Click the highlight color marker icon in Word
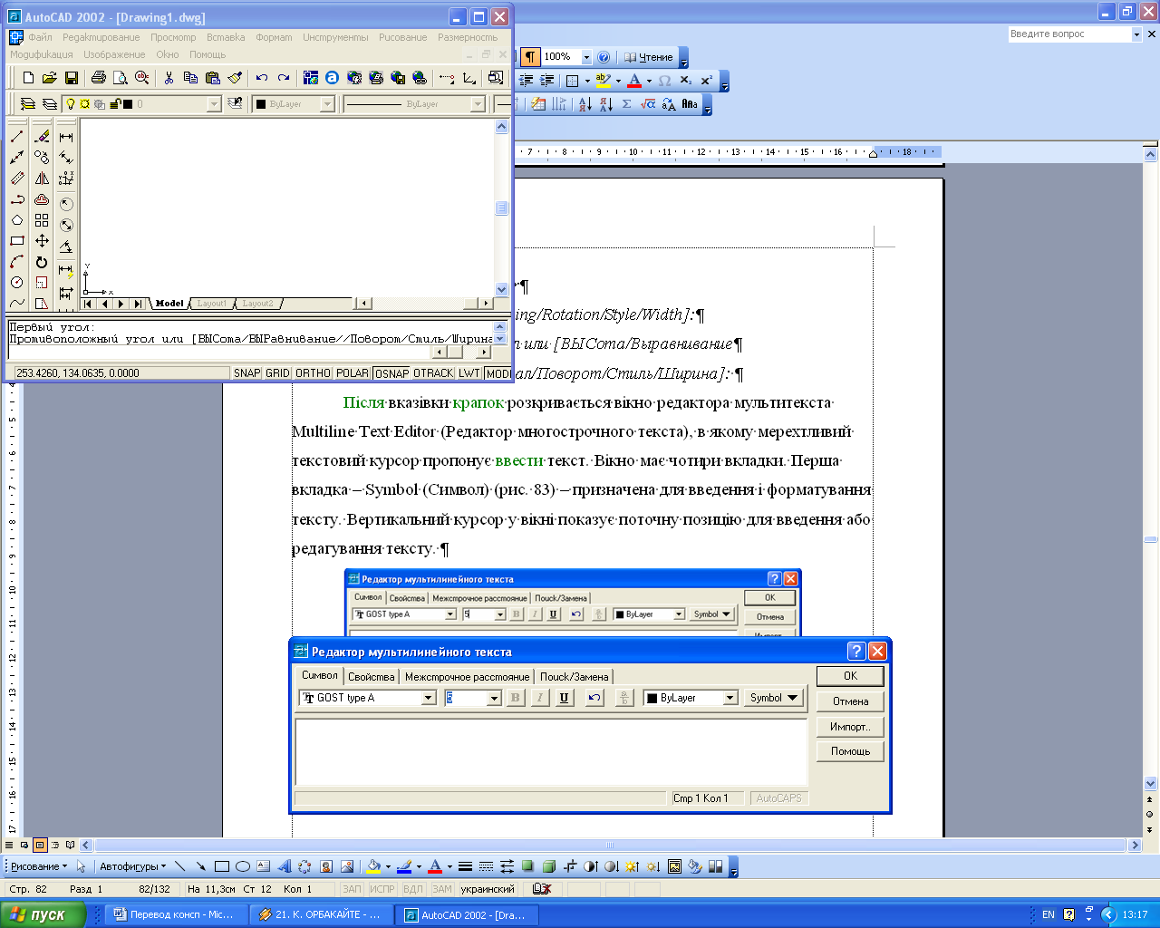The height and width of the screenshot is (928, 1160). tap(604, 81)
